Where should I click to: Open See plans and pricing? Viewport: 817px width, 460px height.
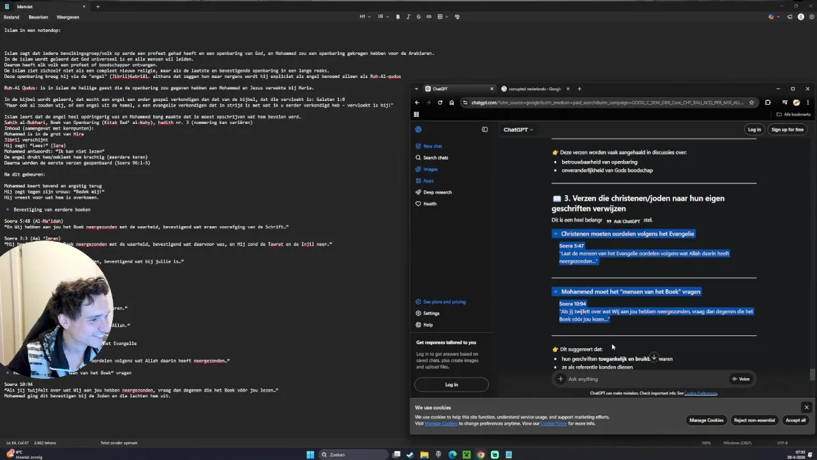pos(440,302)
